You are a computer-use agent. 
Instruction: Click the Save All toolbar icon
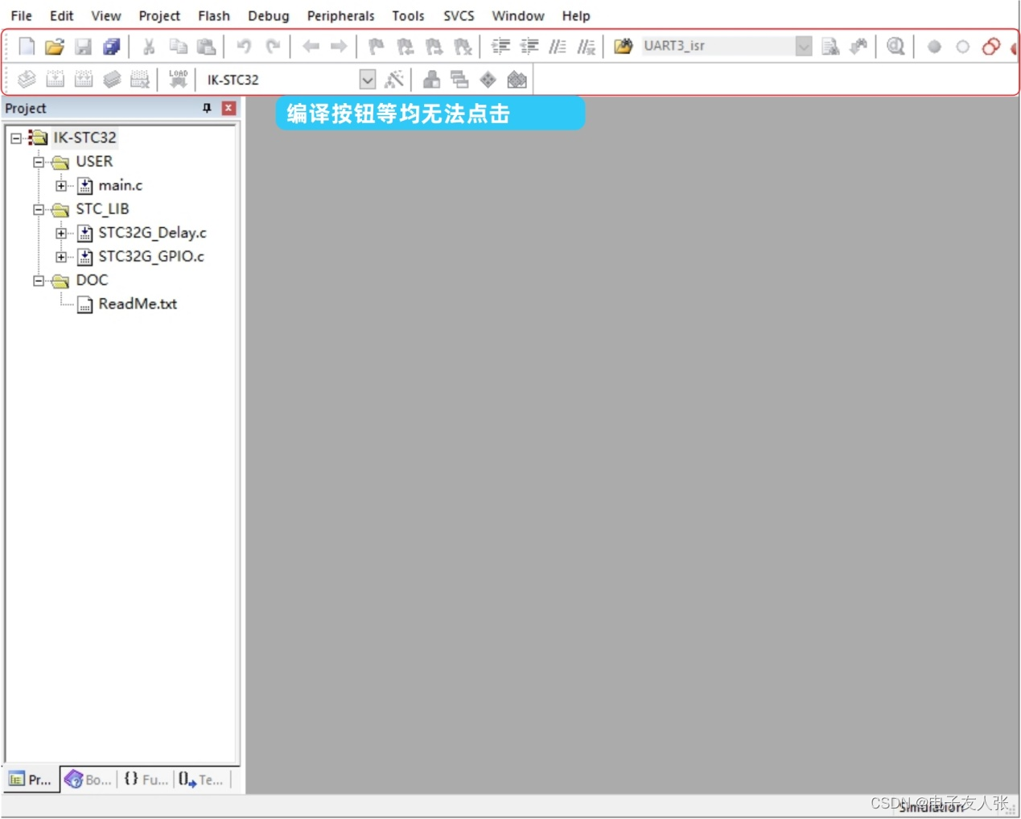point(111,47)
